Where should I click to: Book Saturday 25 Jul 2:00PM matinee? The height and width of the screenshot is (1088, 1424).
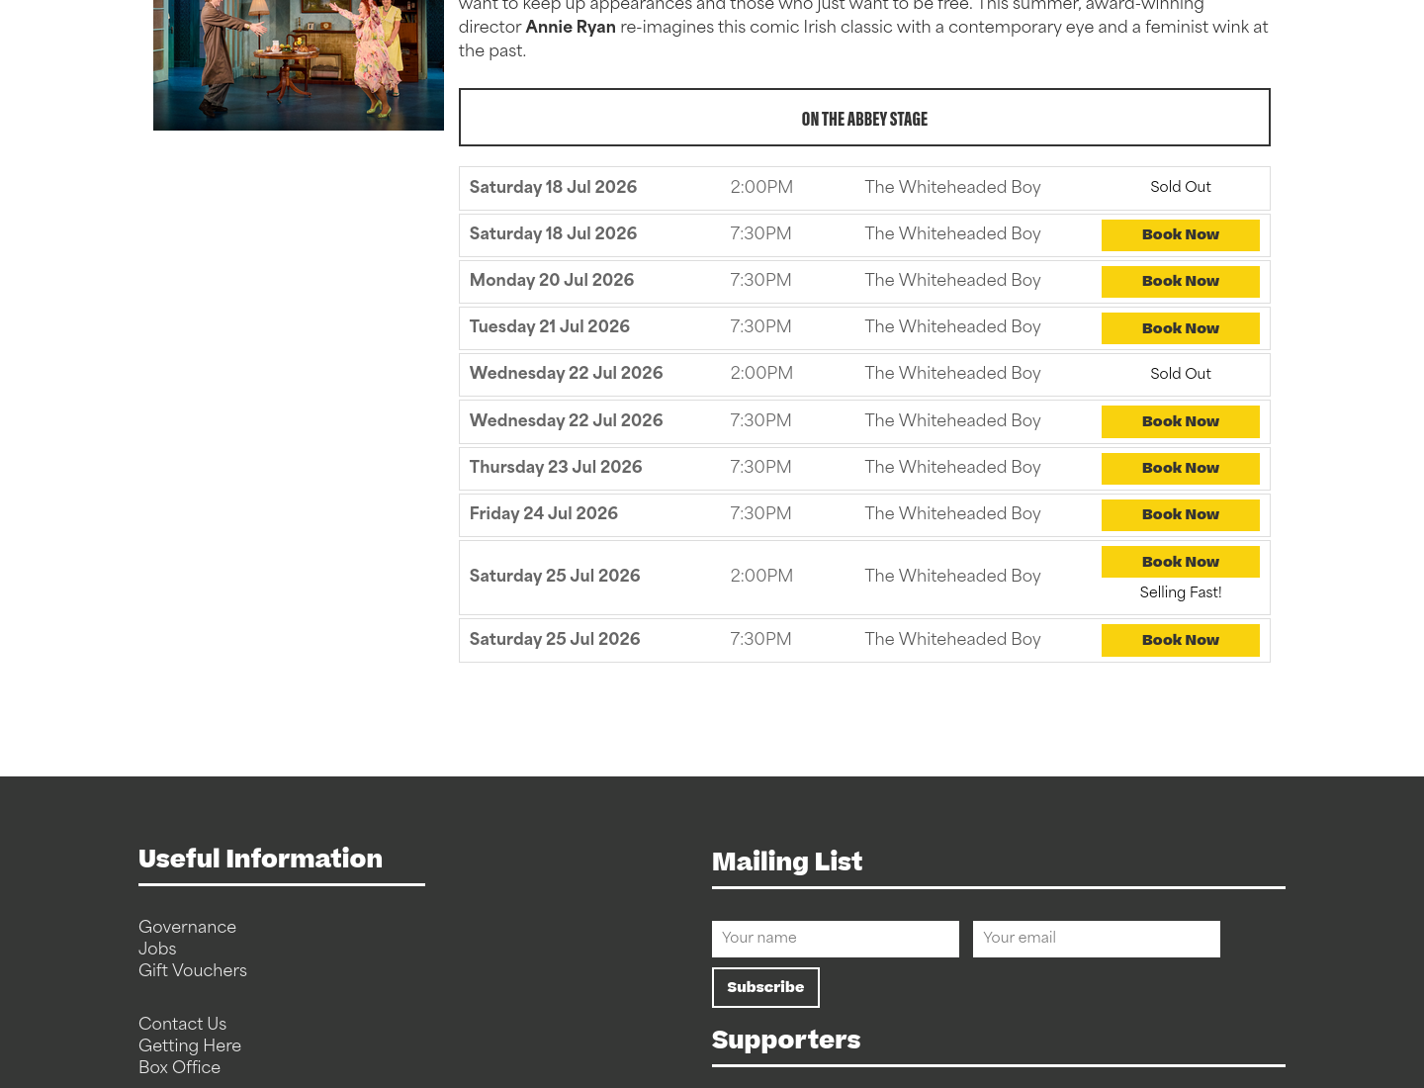click(x=1180, y=562)
